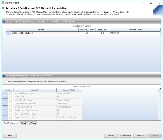Open Help for the wizard
Image resolution: width=163 pixels, height=140 pixels.
pos(10,136)
